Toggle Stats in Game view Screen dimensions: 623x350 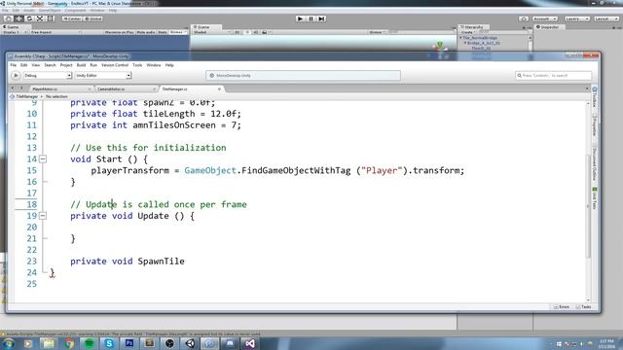coord(163,32)
